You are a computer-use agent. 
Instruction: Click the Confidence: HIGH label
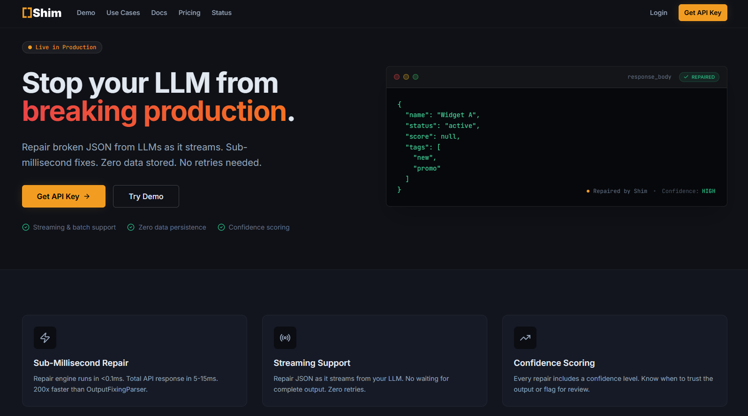688,191
